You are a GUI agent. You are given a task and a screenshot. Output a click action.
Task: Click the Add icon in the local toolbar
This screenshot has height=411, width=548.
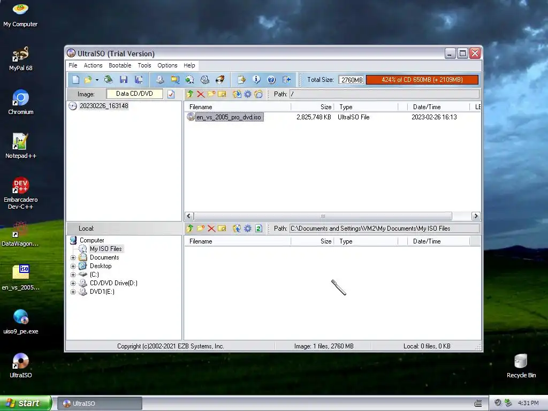coord(237,229)
